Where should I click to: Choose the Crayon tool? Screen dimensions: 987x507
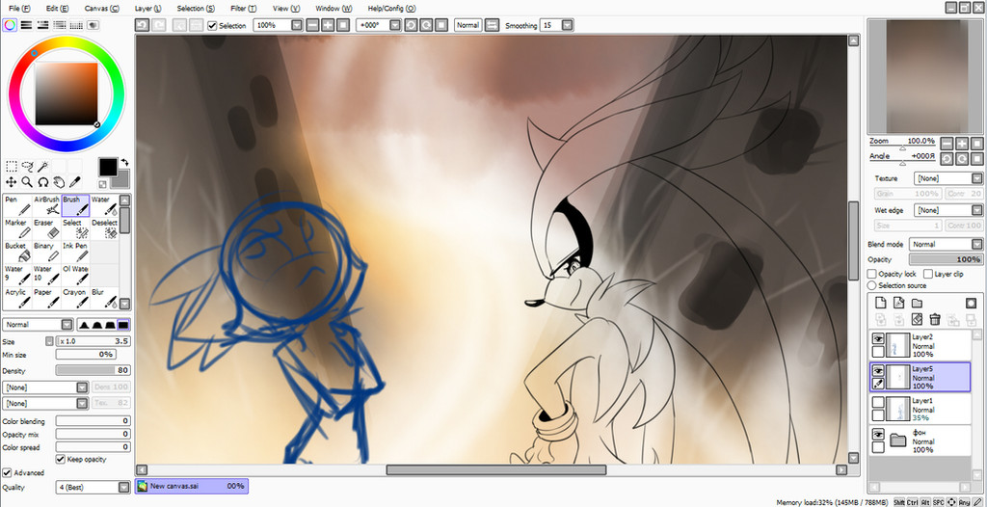point(75,299)
